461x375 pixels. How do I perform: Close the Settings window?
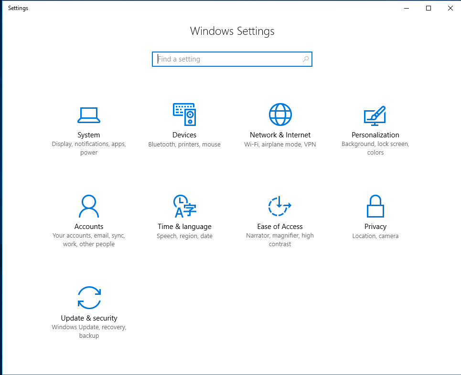pyautogui.click(x=450, y=8)
